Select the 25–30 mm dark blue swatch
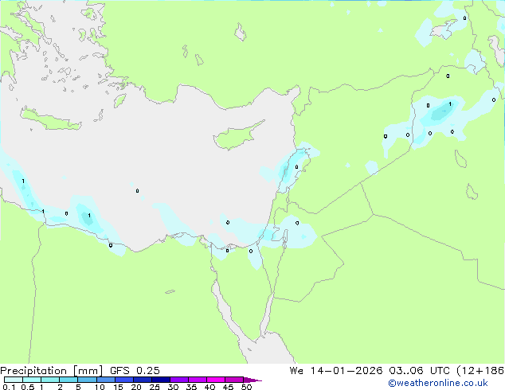 point(161,380)
